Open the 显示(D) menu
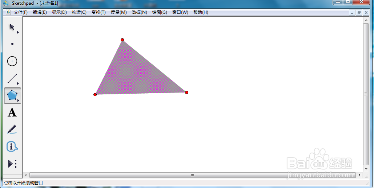The height and width of the screenshot is (188, 374). click(59, 12)
